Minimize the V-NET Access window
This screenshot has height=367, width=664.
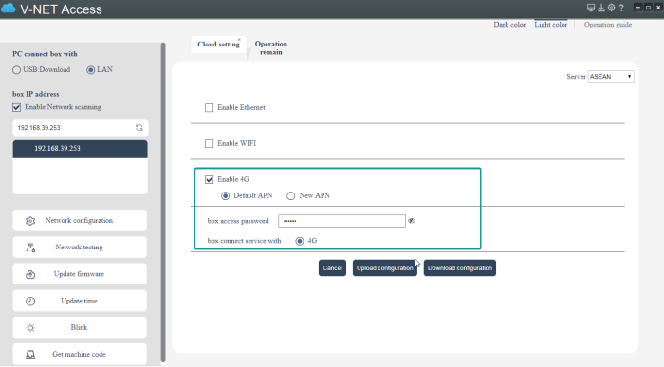click(637, 8)
